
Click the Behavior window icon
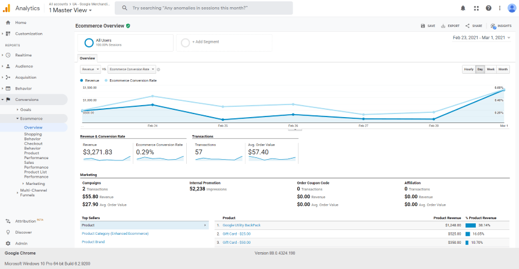point(8,88)
